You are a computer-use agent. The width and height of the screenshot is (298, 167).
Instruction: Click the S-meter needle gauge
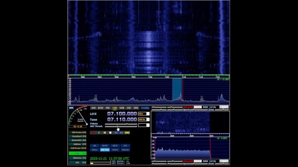(79, 116)
